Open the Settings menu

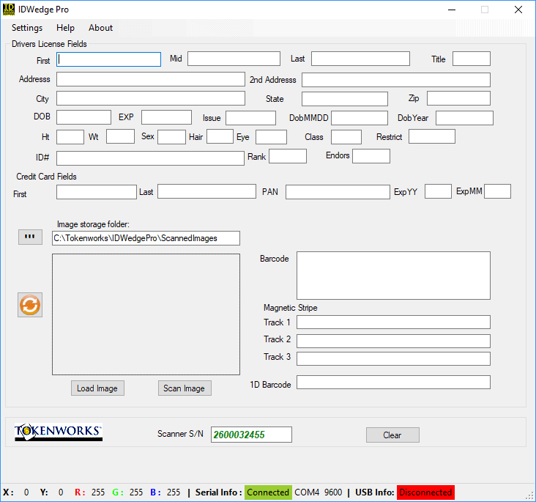[x=27, y=28]
